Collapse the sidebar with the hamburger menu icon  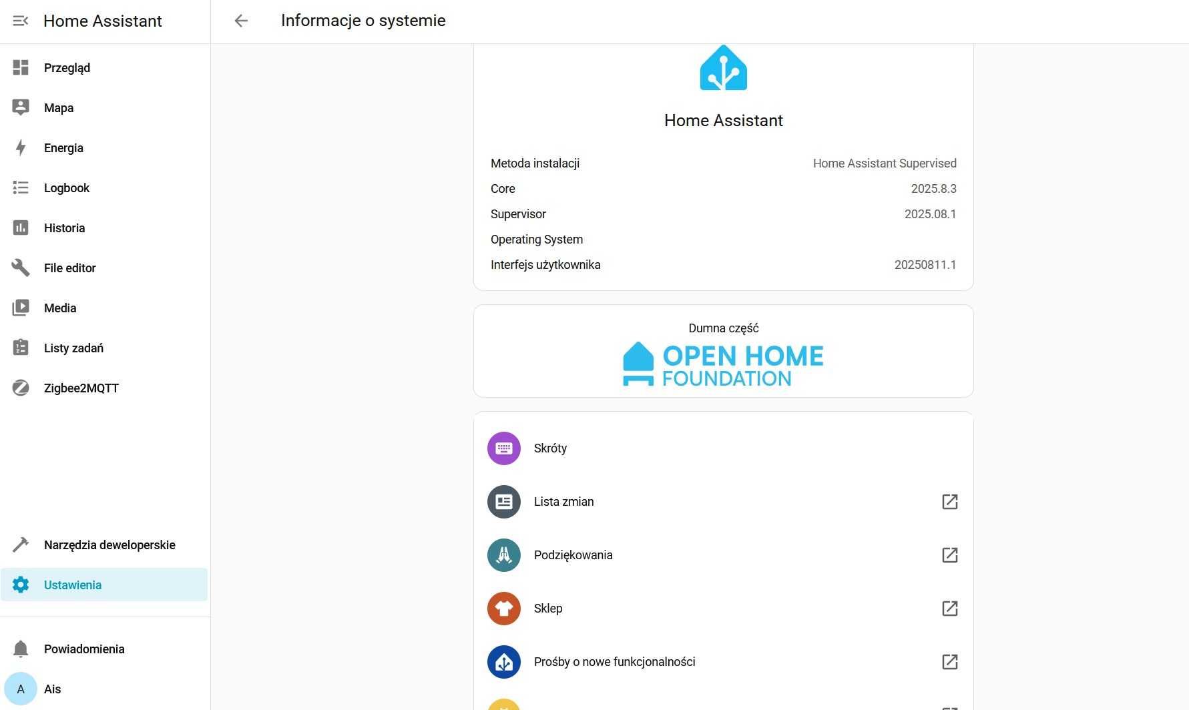[21, 21]
